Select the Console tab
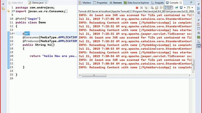Viewport: 202px width, 113px height. point(172,3)
